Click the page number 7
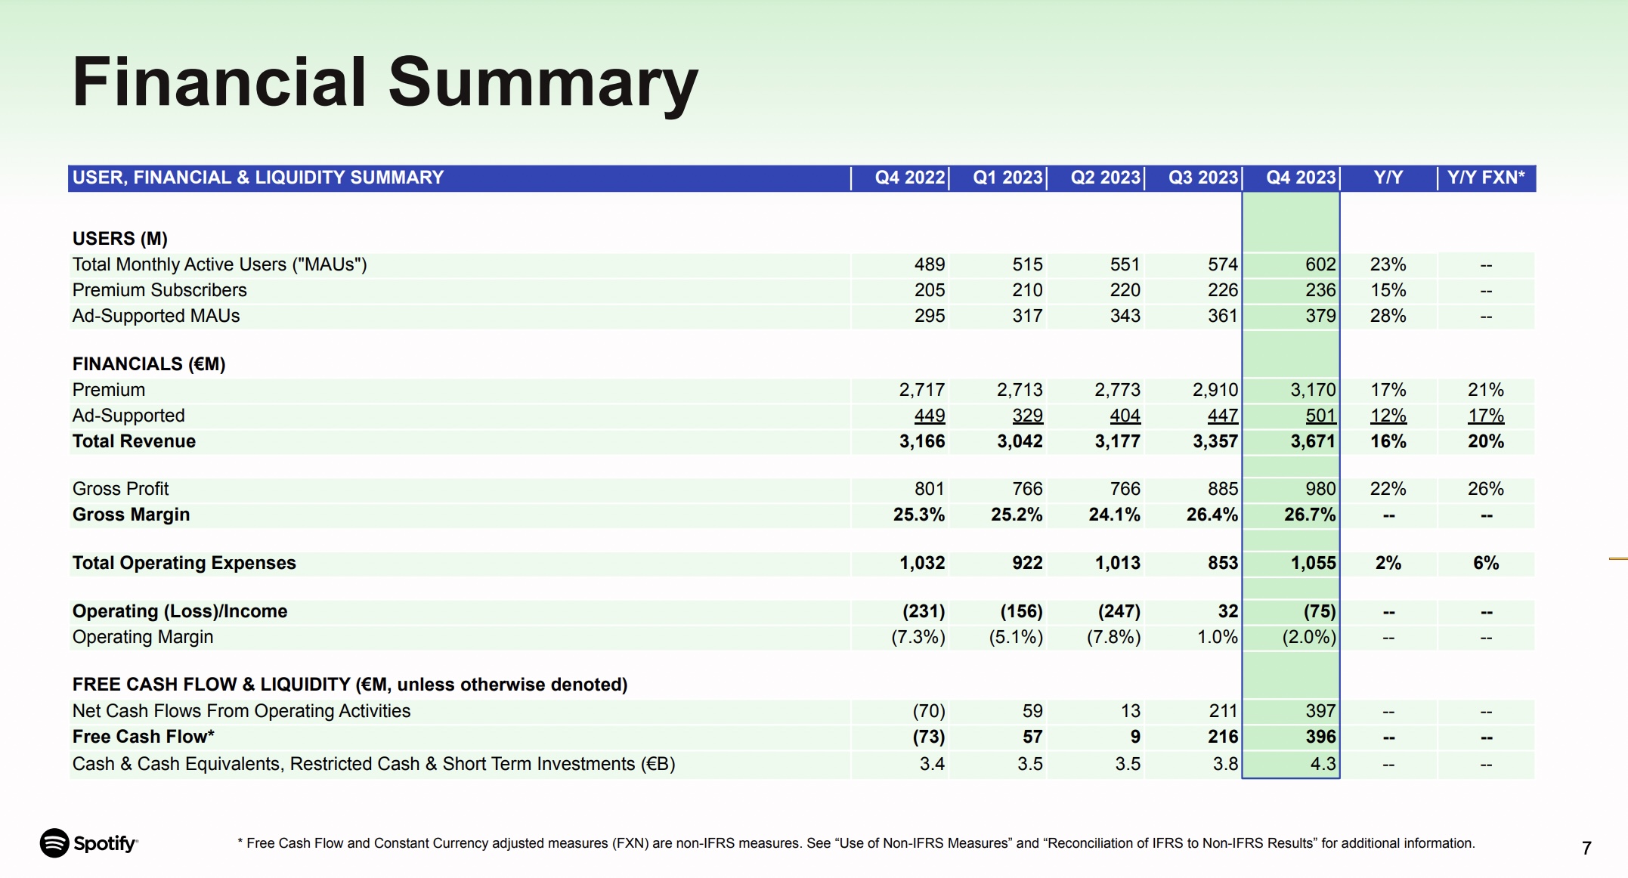 pyautogui.click(x=1586, y=849)
